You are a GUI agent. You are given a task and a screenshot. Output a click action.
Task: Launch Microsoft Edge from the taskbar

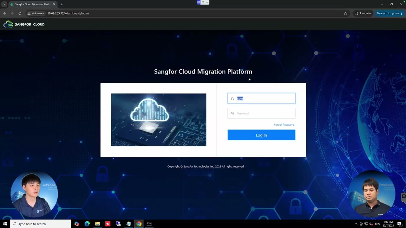tap(87, 224)
